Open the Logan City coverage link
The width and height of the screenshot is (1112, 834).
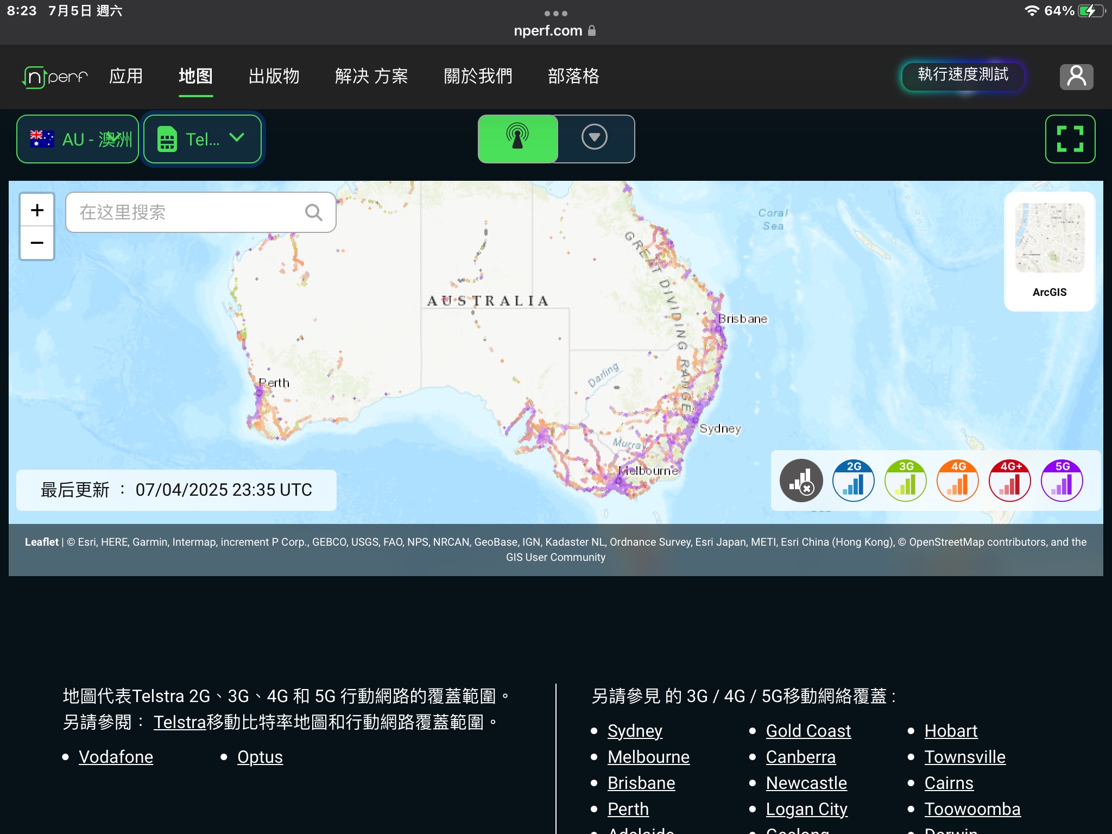(807, 809)
